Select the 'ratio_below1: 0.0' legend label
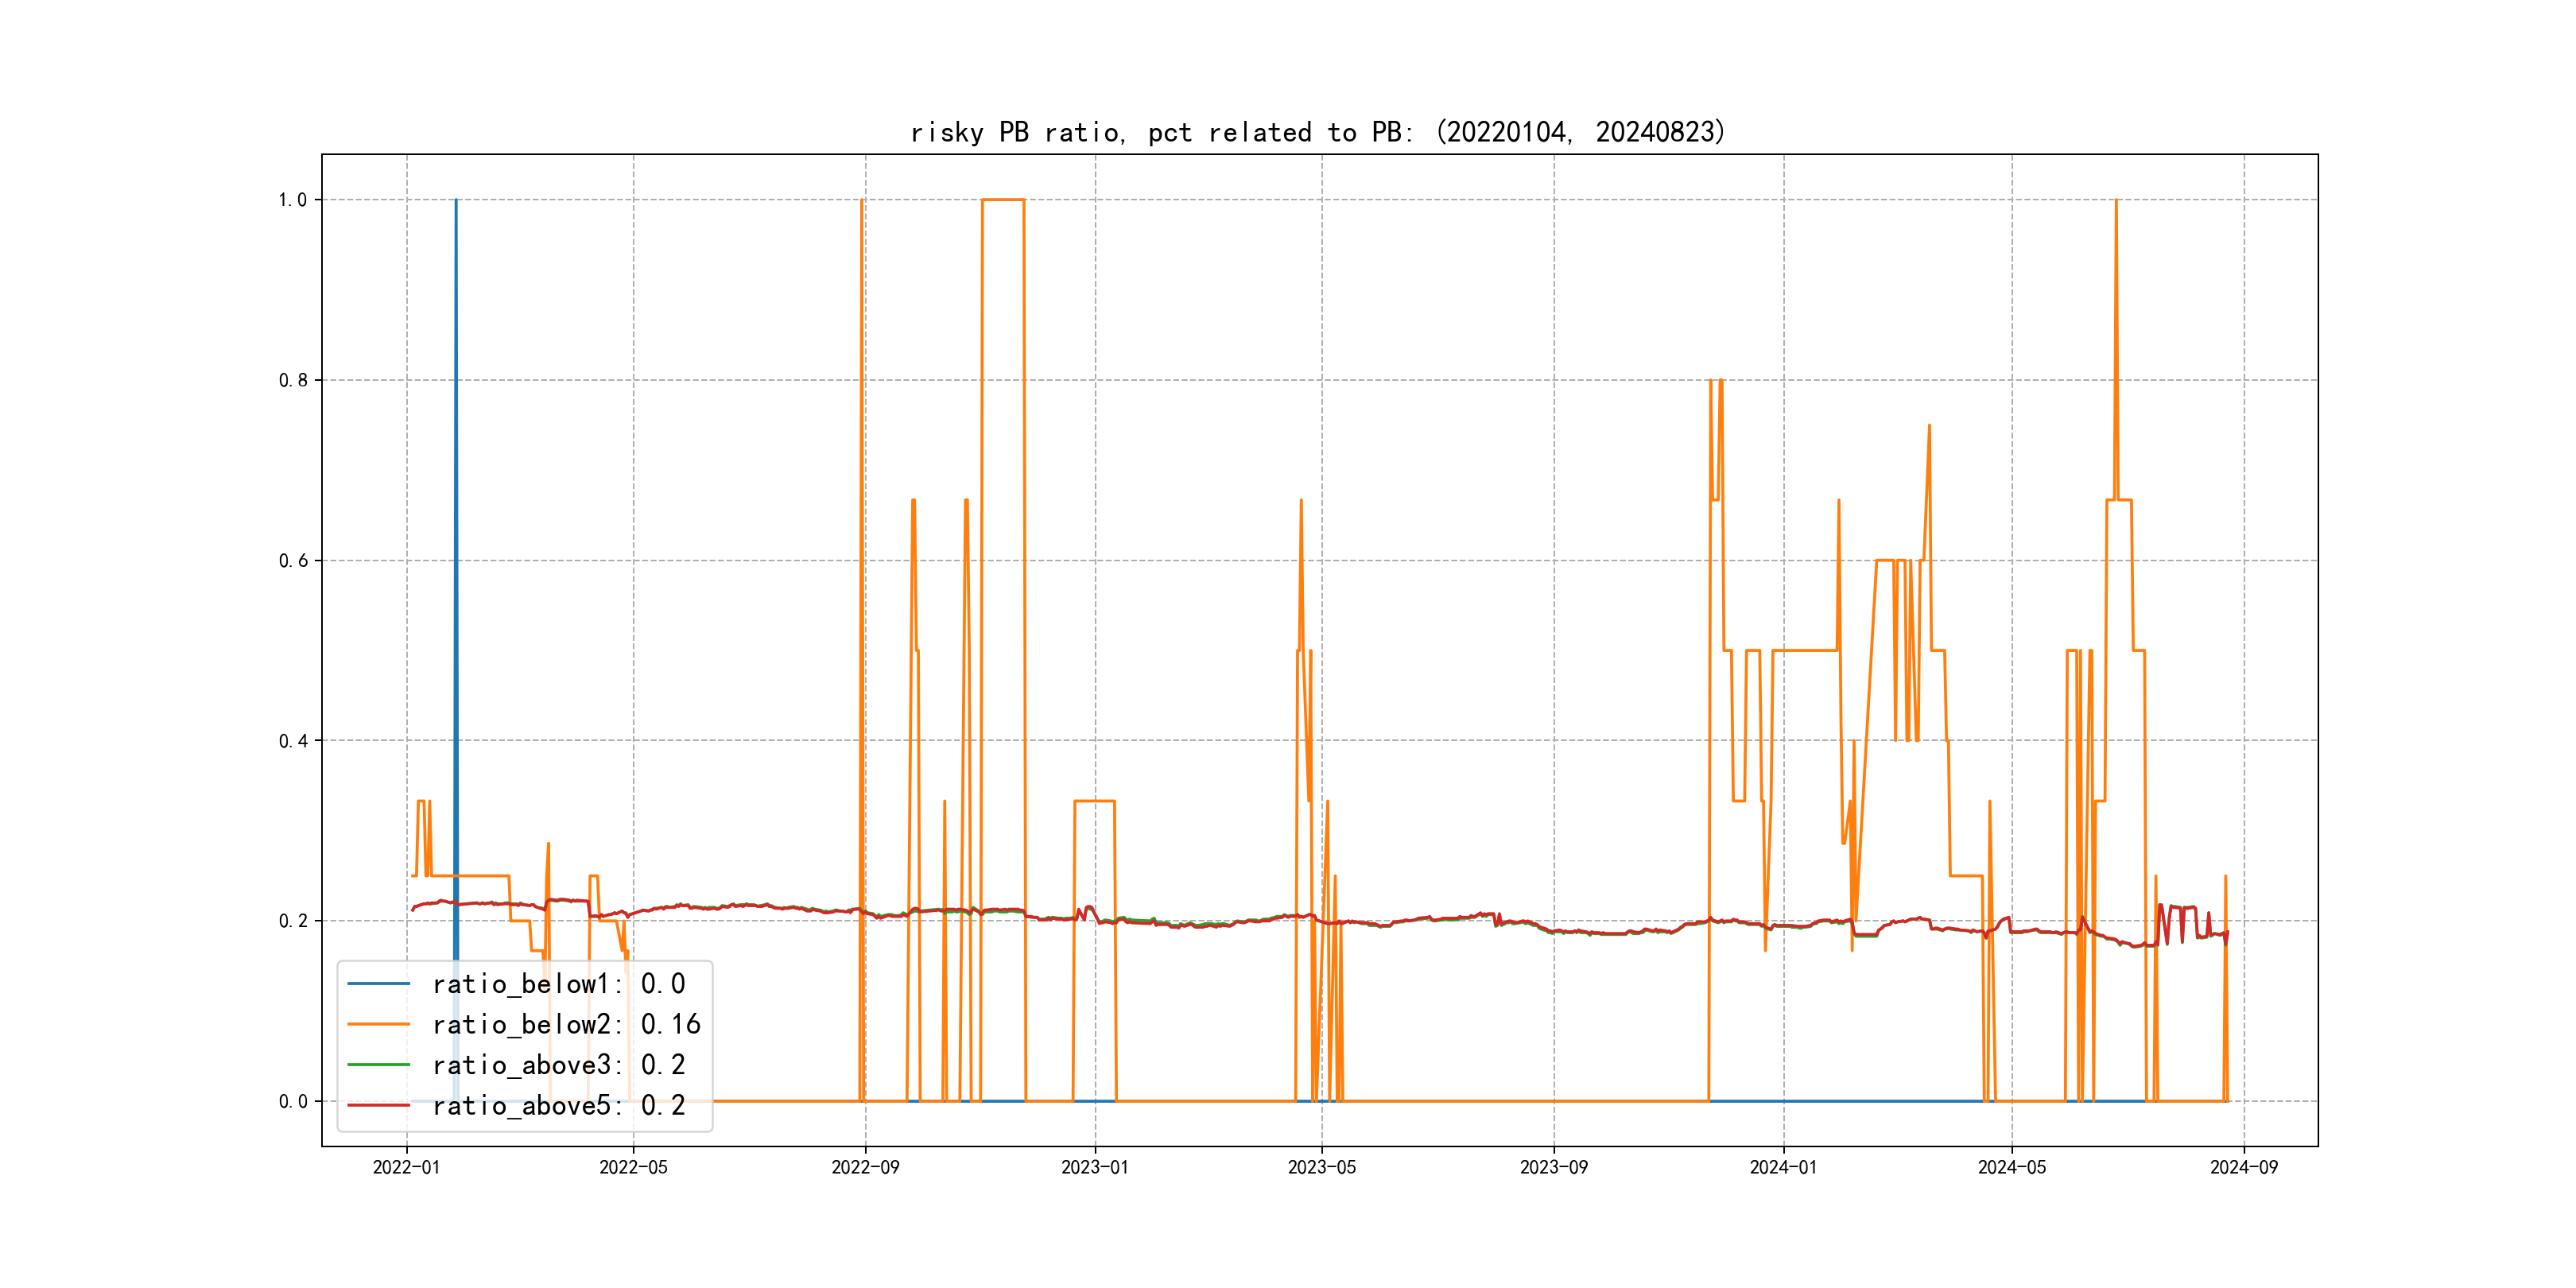 pos(558,984)
